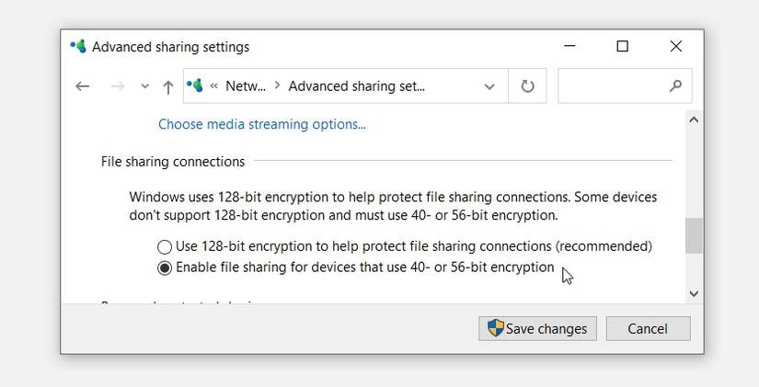Click the Netw... breadcrumb item
Screen dimensions: 759x387
click(246, 86)
